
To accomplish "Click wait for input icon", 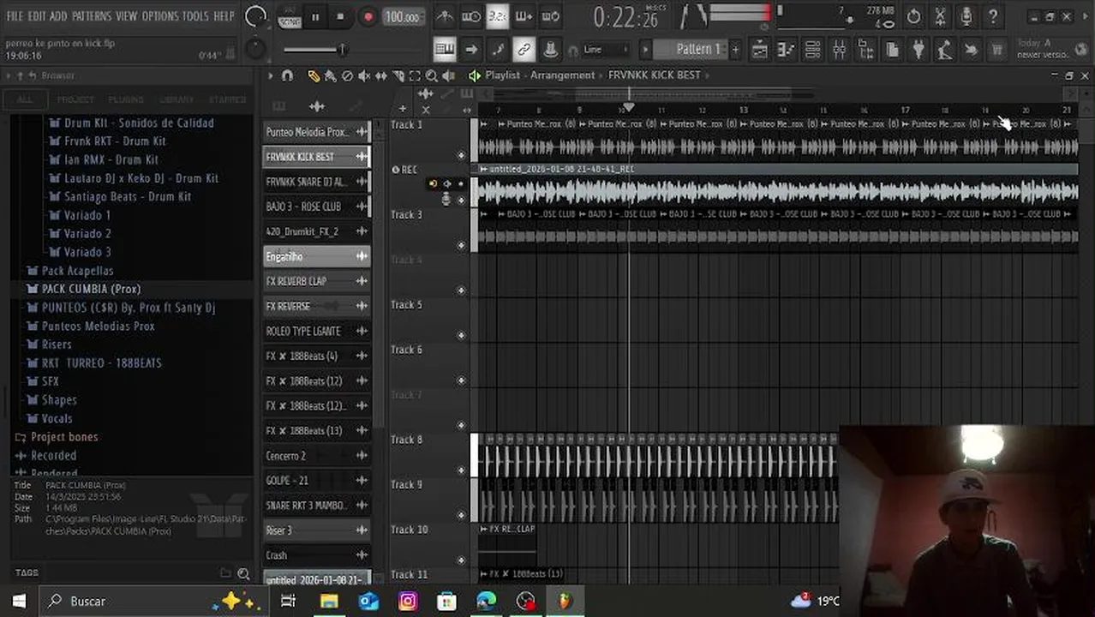I will click(471, 16).
